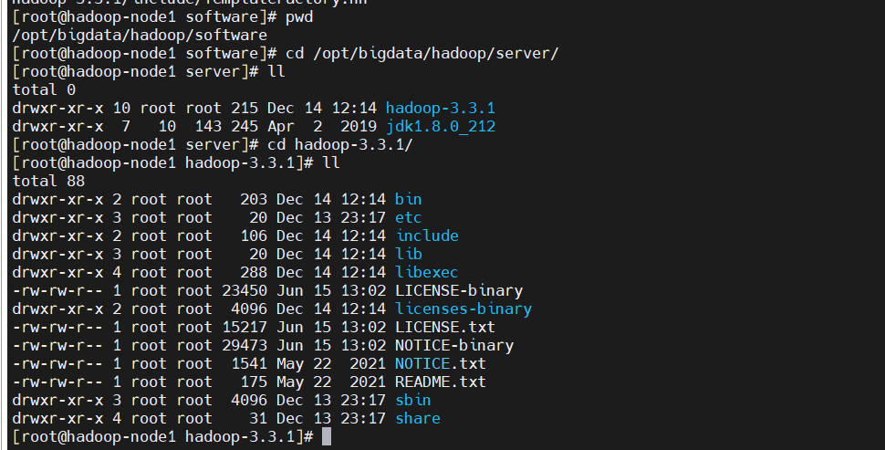Screen dimensions: 885x450
Task: Click the size value 175 for README.txt
Action: coord(254,382)
